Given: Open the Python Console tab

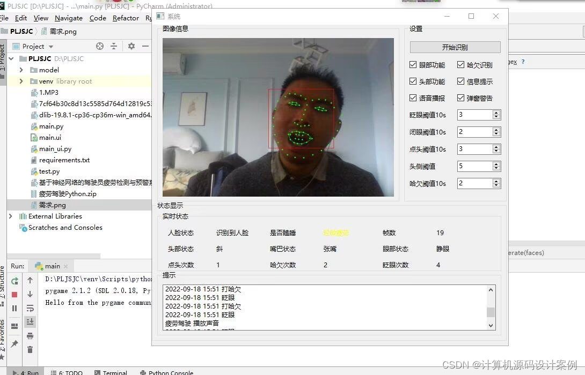Looking at the screenshot, I should tap(166, 372).
